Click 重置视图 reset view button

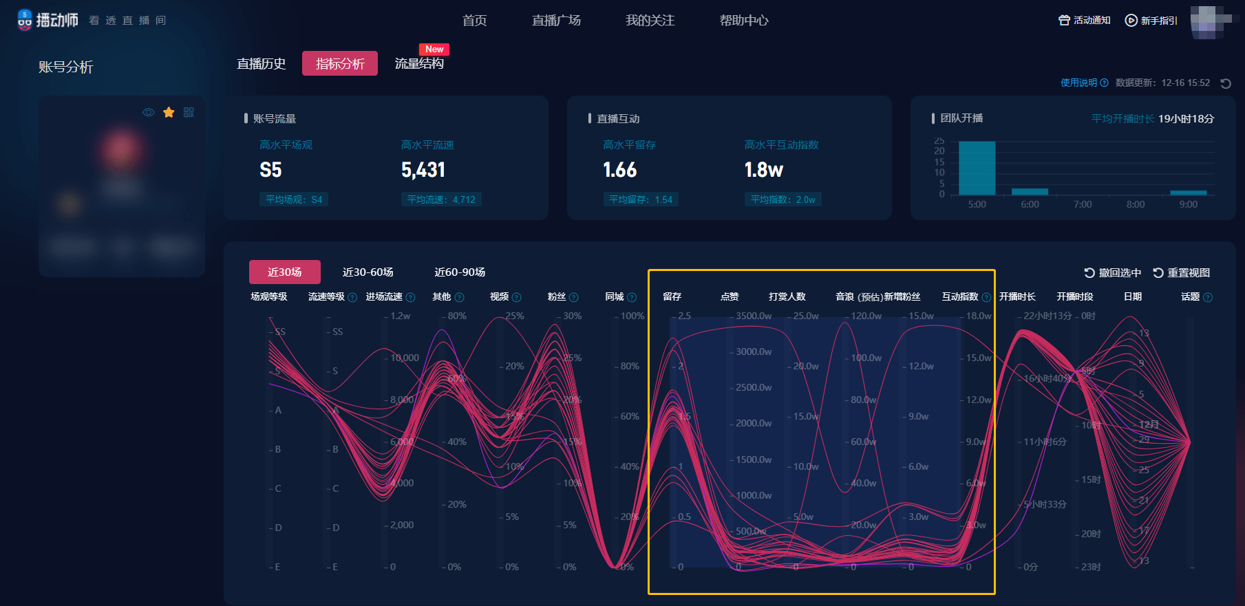1181,273
